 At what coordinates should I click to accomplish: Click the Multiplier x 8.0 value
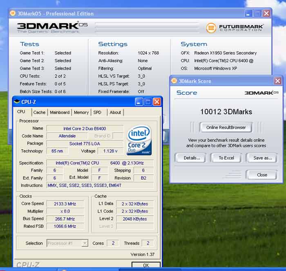pyautogui.click(x=65, y=211)
